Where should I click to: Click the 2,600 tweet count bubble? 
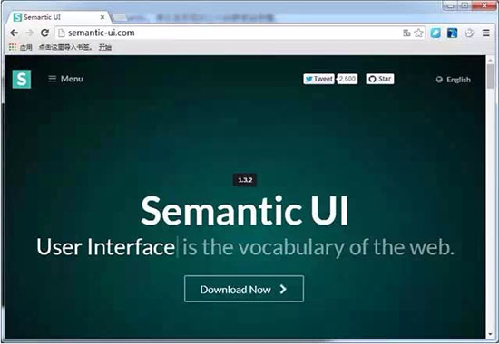pos(347,79)
